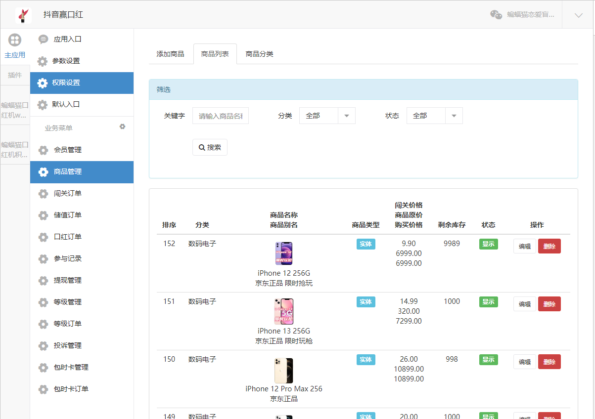Screen dimensions: 595x419
Task: Click the chat bubble icon beside 应用入口
Action: point(44,40)
